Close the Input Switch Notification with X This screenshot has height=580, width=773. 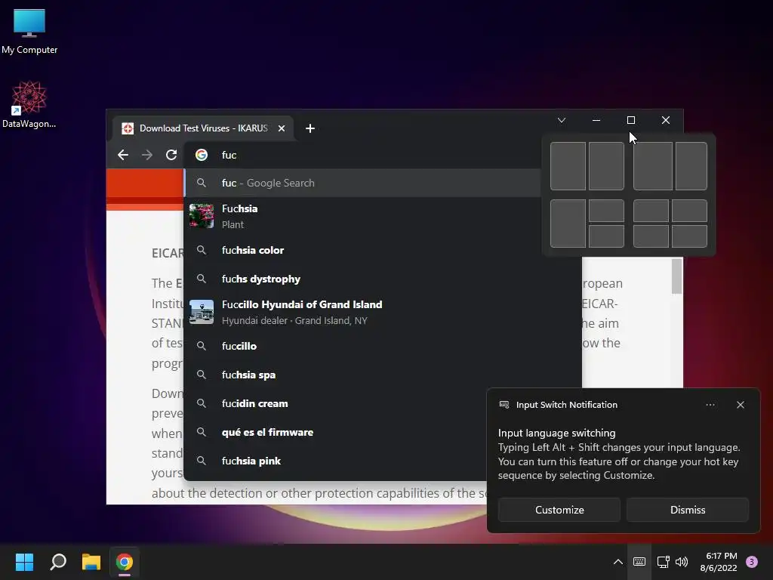(x=741, y=405)
